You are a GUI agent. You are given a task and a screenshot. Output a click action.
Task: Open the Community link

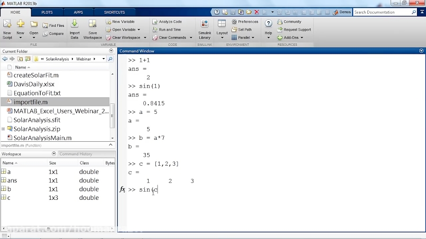tap(289, 22)
